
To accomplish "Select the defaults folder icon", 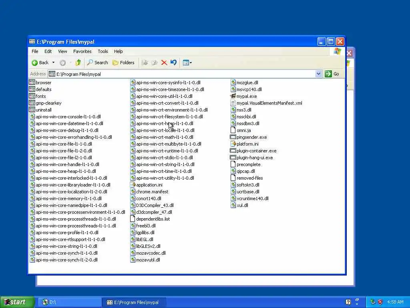I will 32,89.
